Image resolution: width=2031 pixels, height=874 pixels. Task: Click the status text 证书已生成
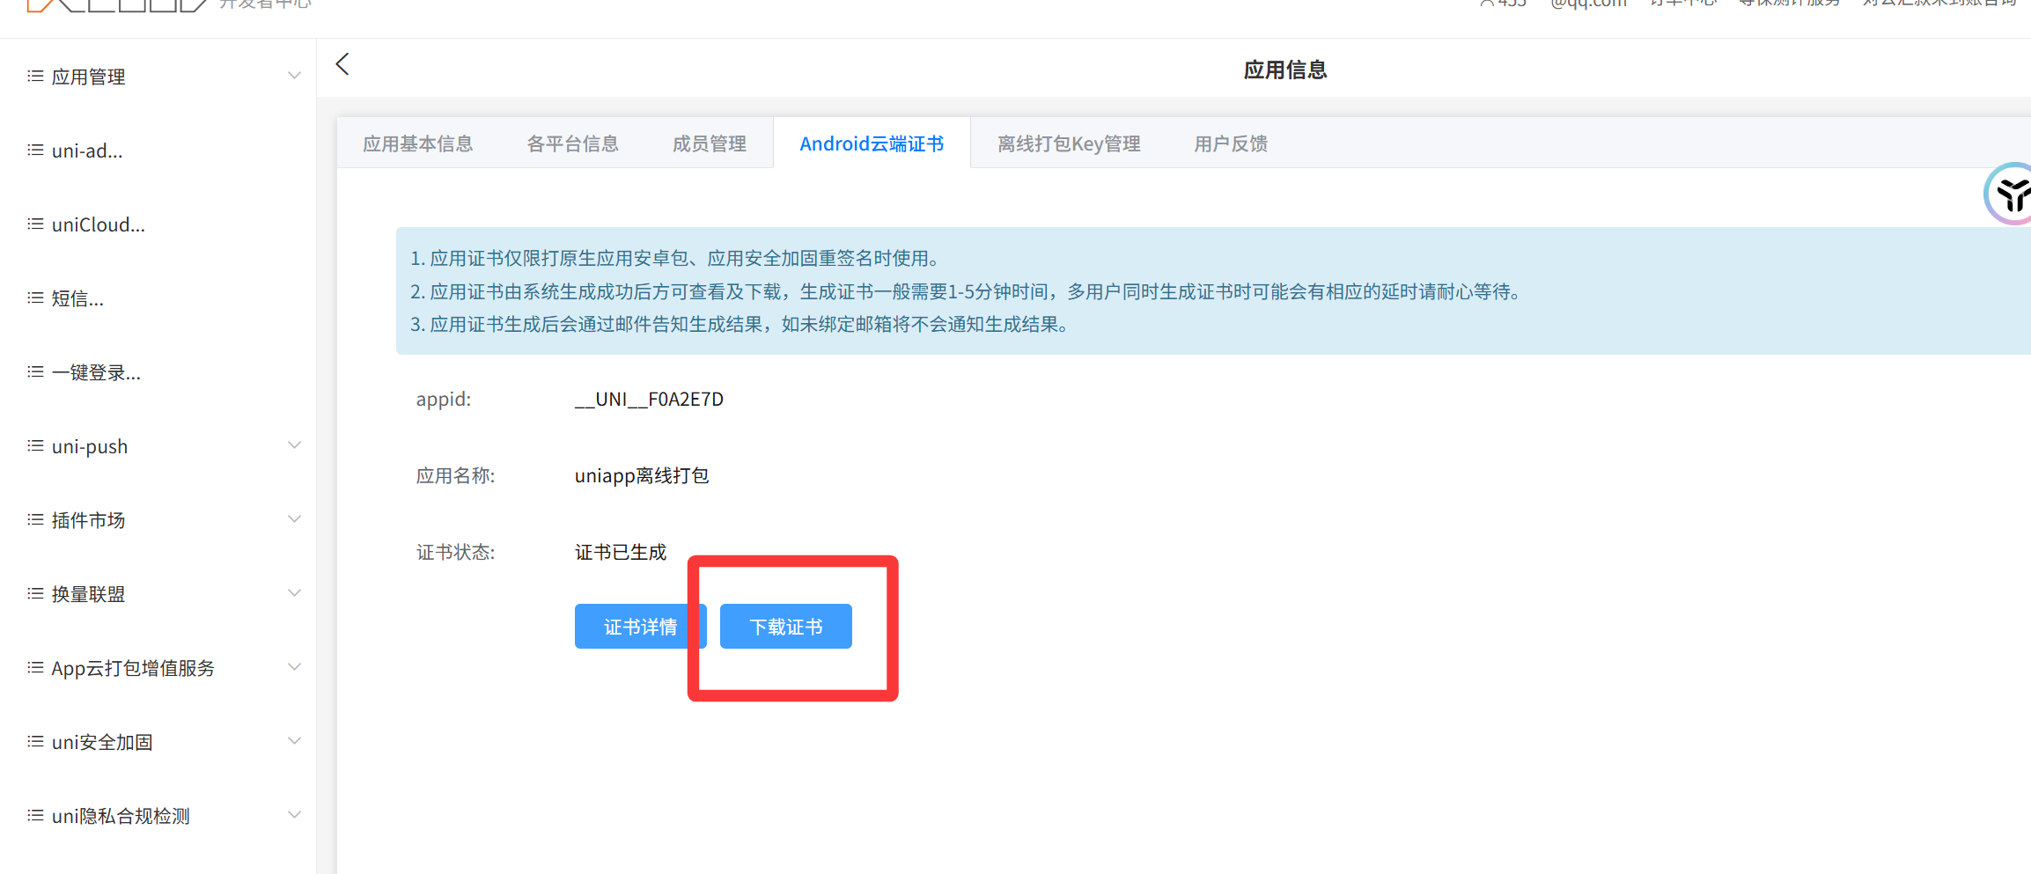click(621, 552)
